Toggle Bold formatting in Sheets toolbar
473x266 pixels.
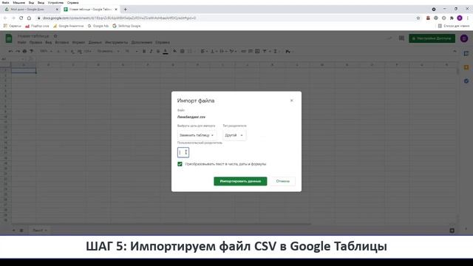click(x=144, y=51)
